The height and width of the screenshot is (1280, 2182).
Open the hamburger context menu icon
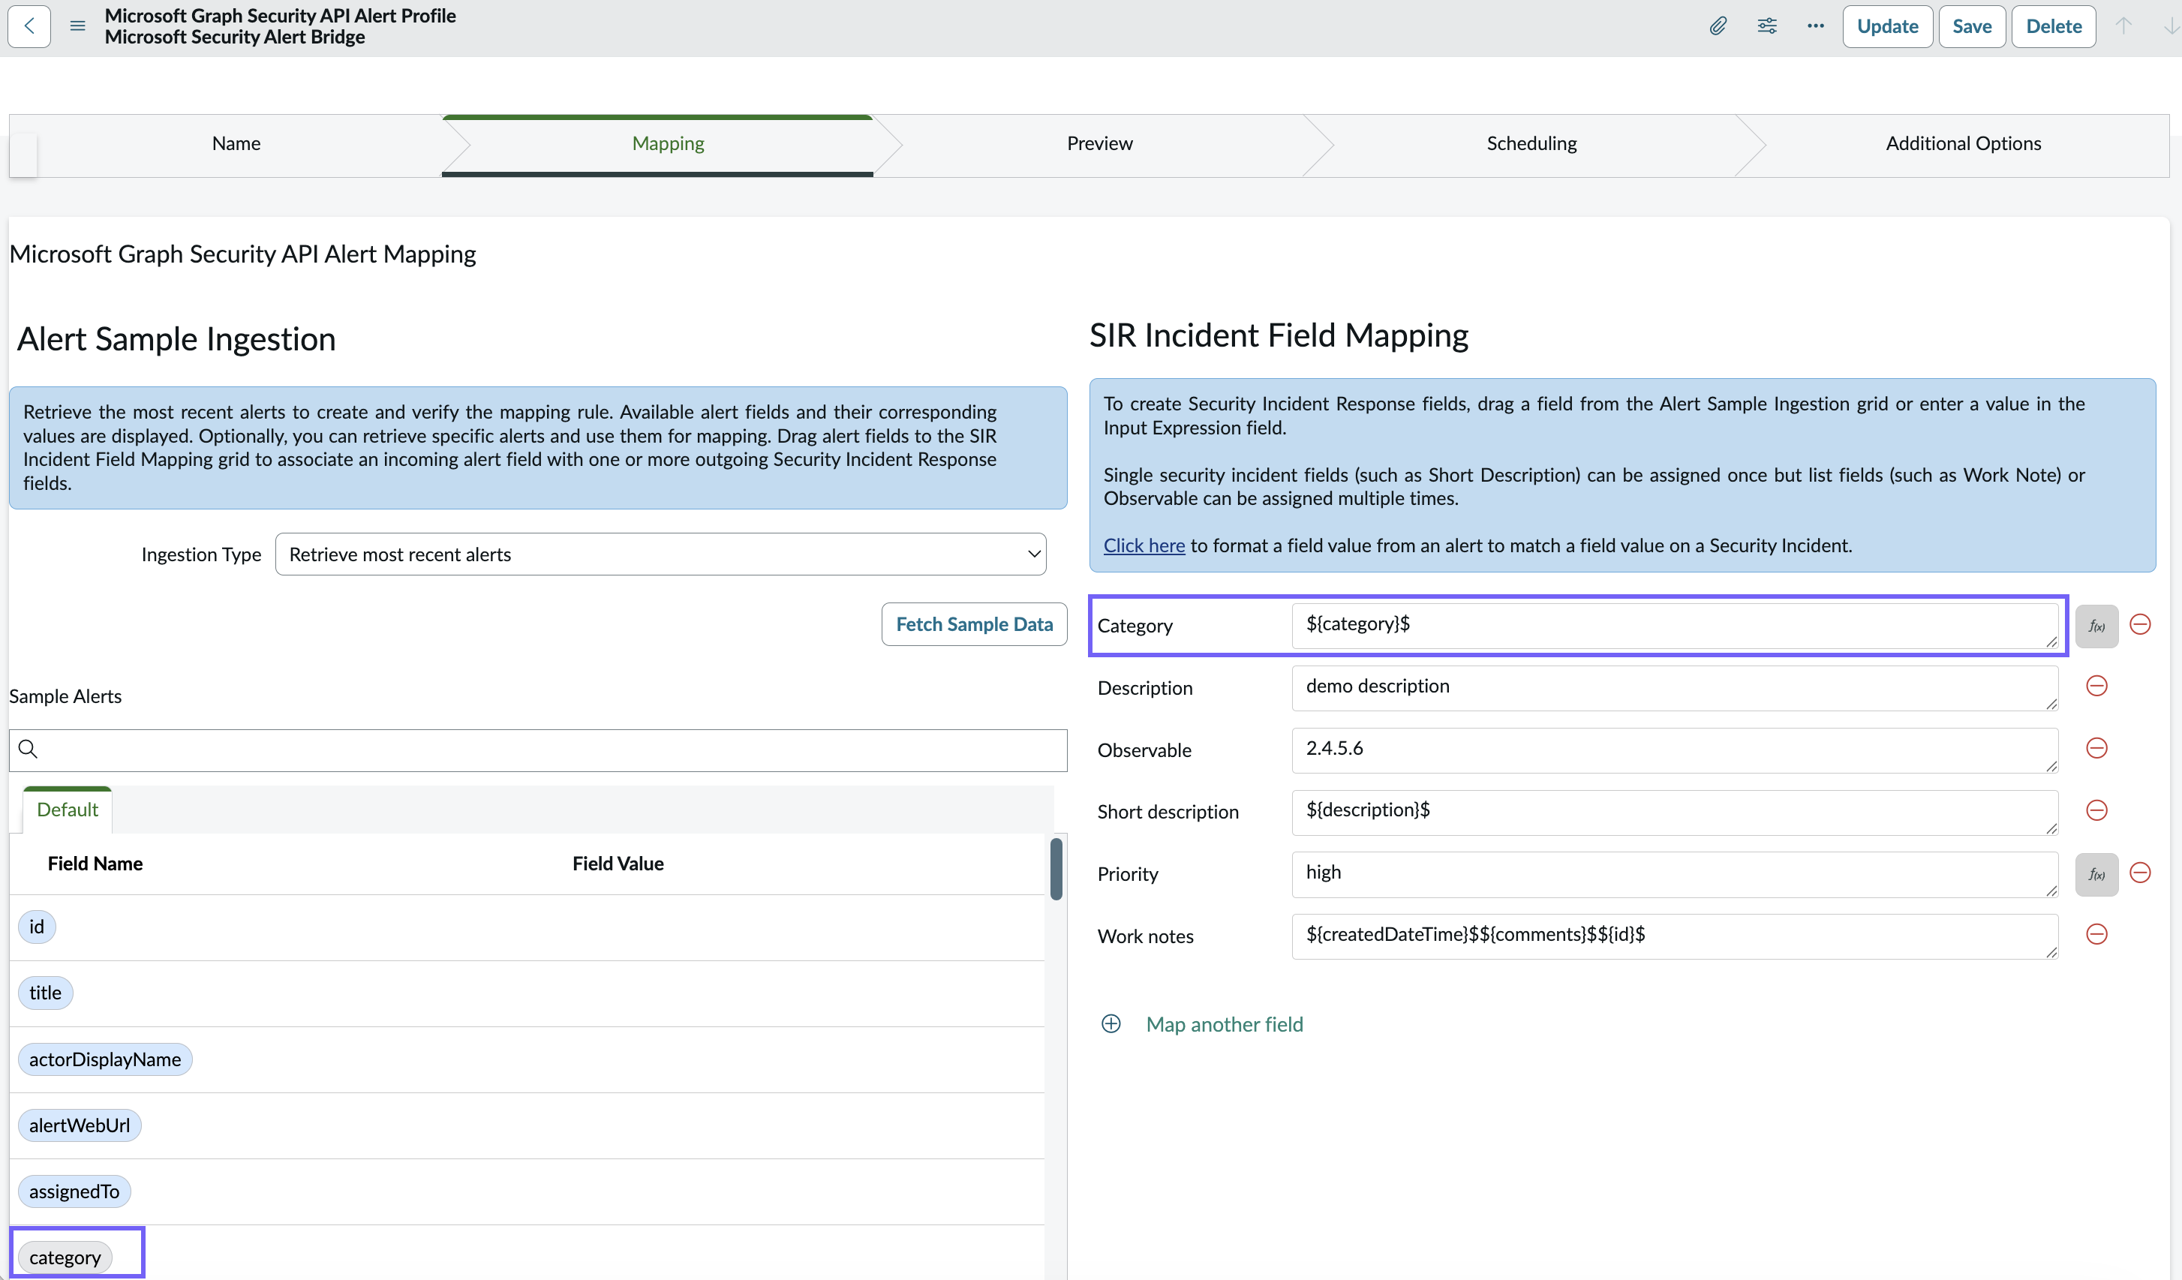[78, 26]
